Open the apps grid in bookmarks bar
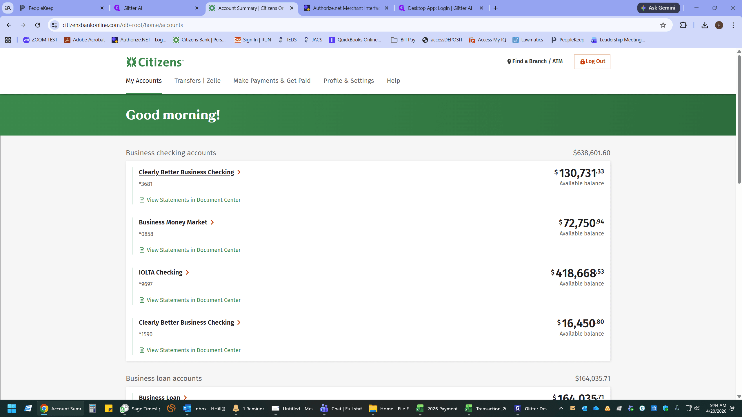Image resolution: width=742 pixels, height=417 pixels. [8, 40]
